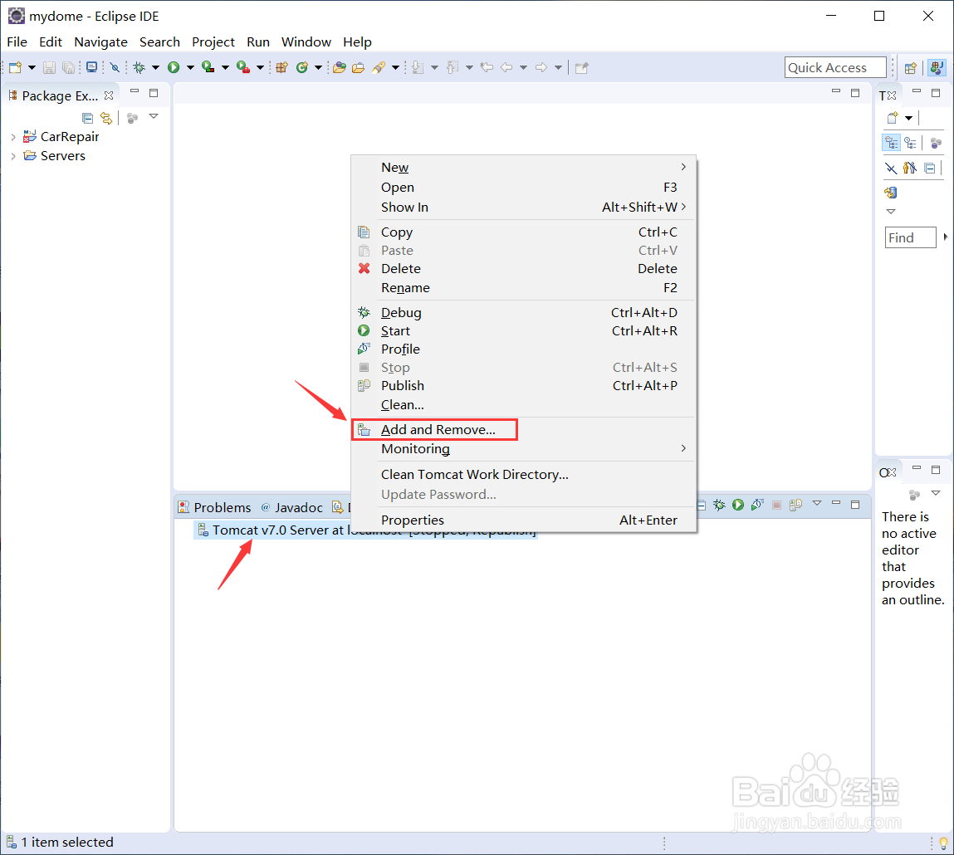954x855 pixels.
Task: Click the Debug bug icon in main toolbar
Action: tap(139, 67)
